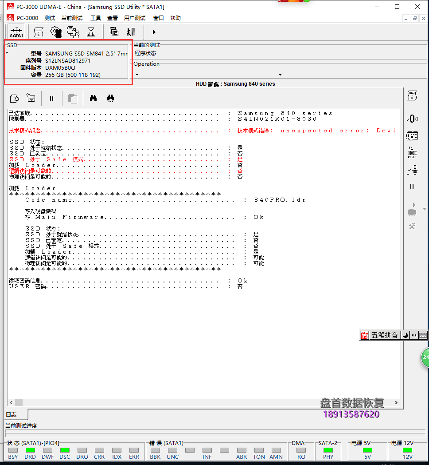Click the 5V power indicator
This screenshot has width=429, height=465.
pyautogui.click(x=367, y=450)
